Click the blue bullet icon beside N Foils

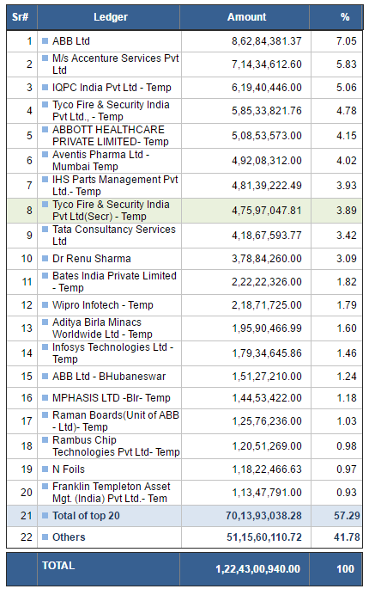click(x=45, y=469)
